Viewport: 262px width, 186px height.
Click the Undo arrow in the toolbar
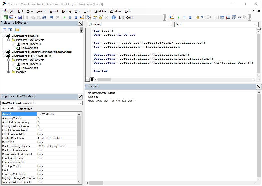pos(51,17)
